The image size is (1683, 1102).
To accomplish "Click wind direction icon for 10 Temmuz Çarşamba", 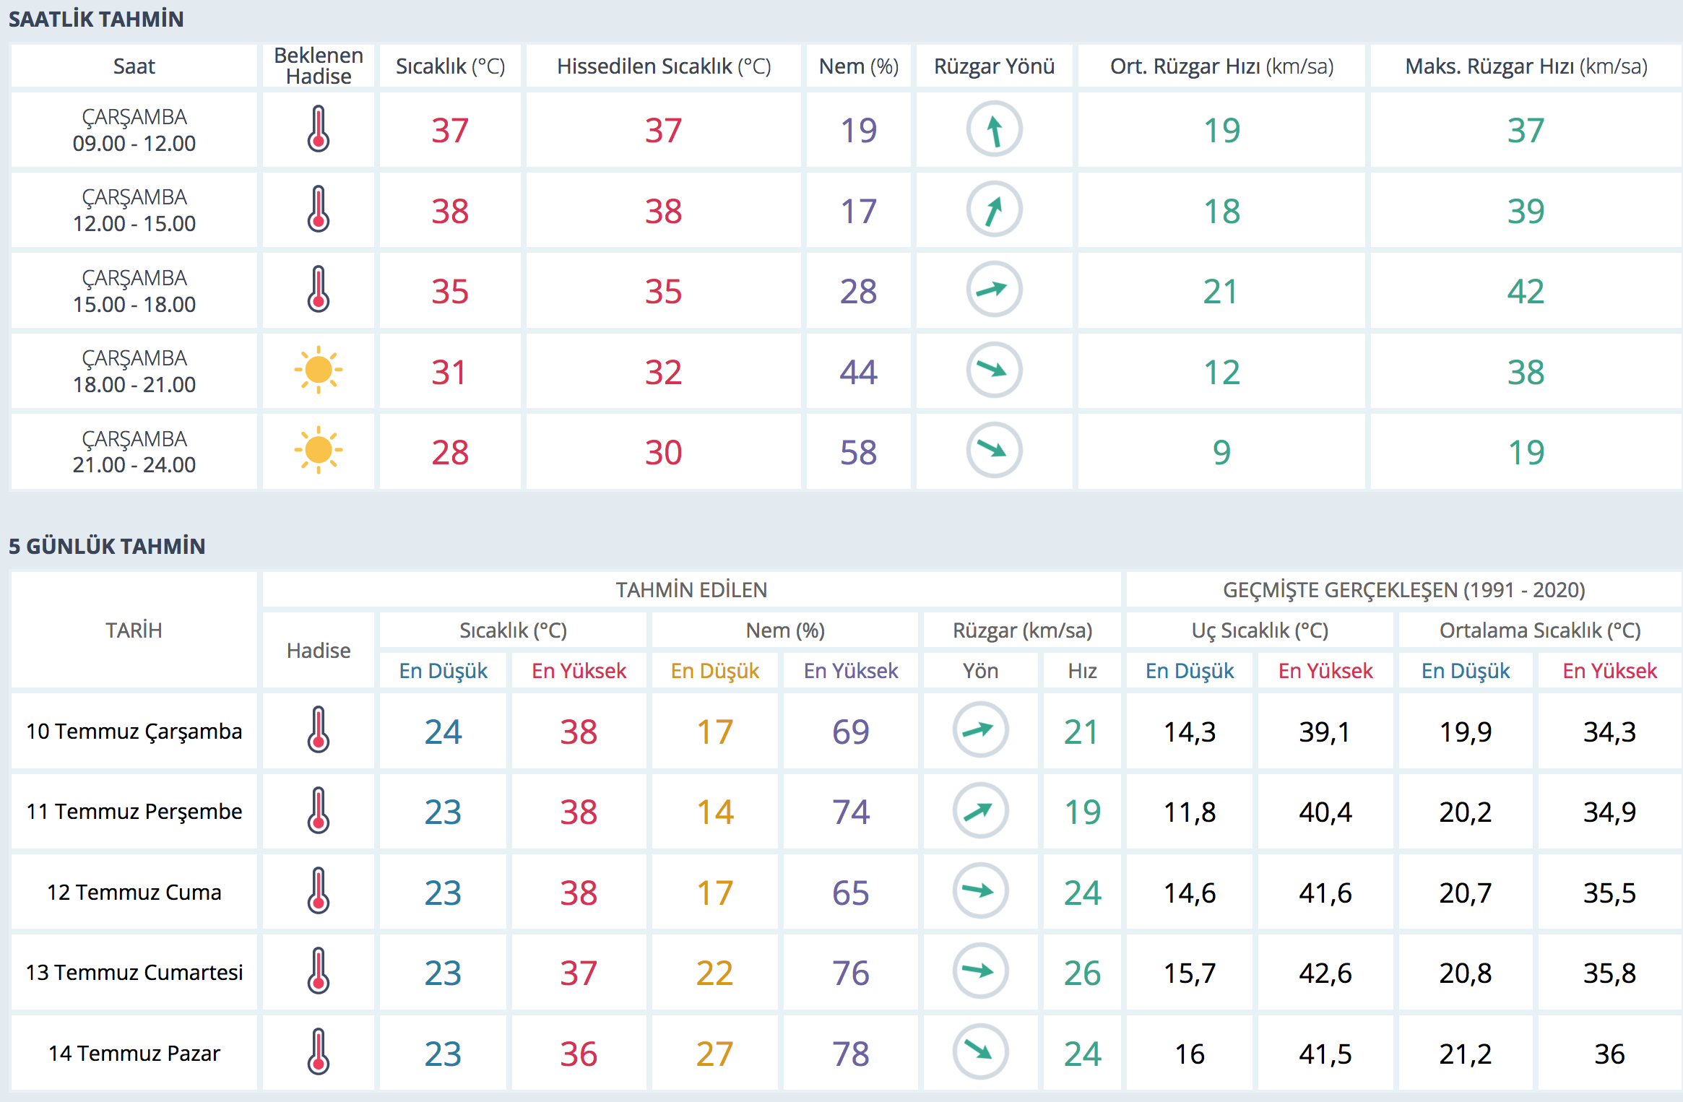I will pyautogui.click(x=980, y=730).
